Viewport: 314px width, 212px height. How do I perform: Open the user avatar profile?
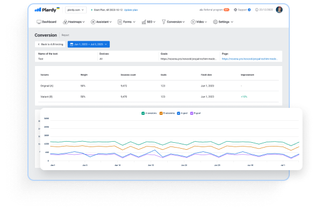point(279,10)
